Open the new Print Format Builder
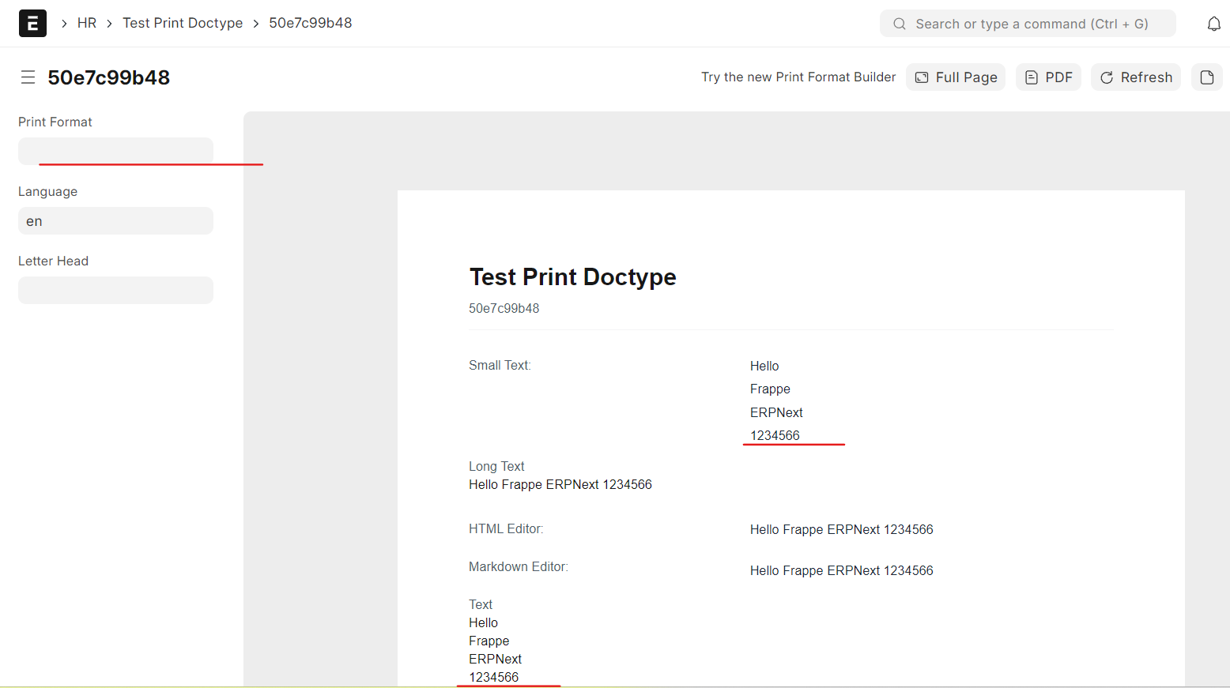1230x688 pixels. pos(798,77)
